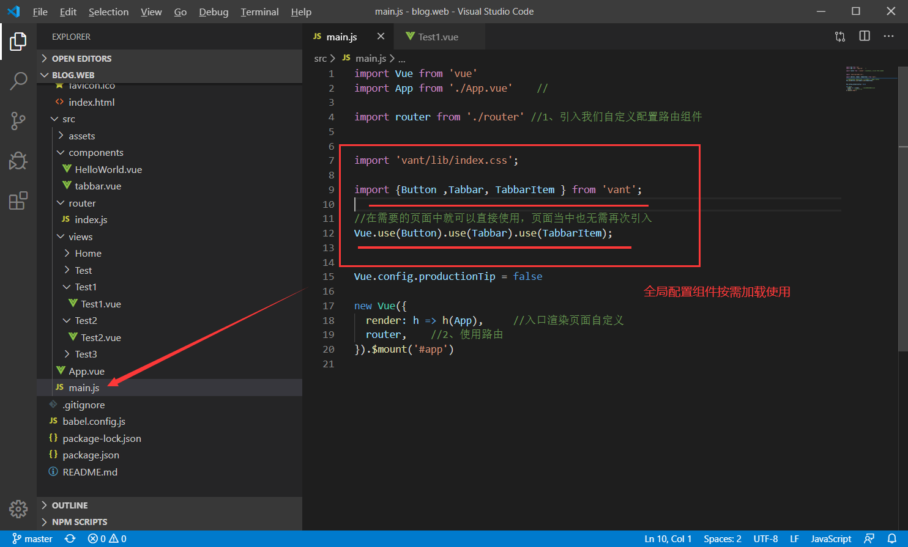Viewport: 908px width, 547px height.
Task: Open the Manage gear menu
Action: 18,508
